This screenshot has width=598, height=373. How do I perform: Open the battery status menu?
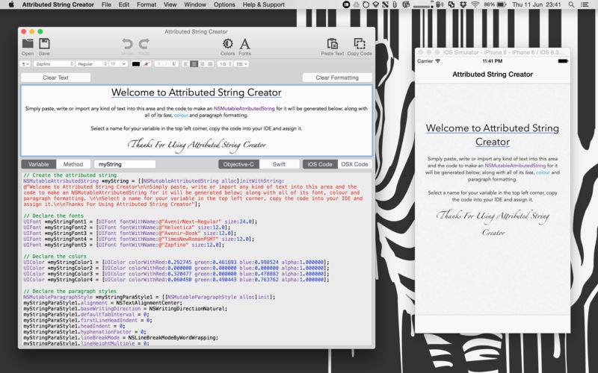(x=495, y=4)
